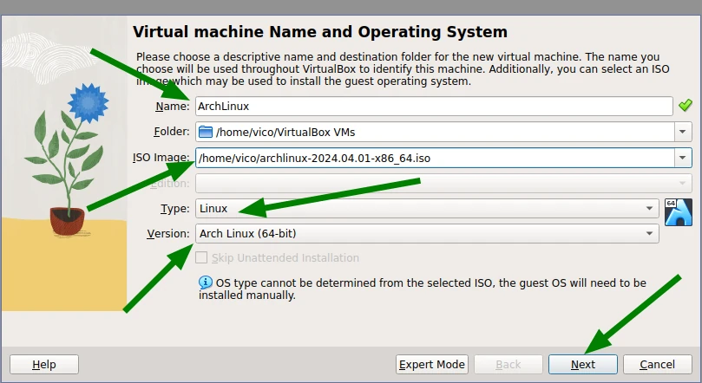
Task: Switch to Expert Mode
Action: 432,365
